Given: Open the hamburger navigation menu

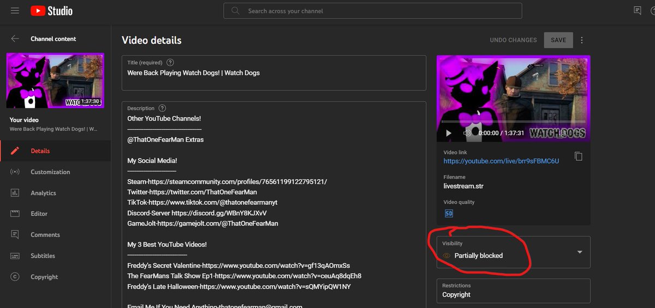Looking at the screenshot, I should pyautogui.click(x=15, y=10).
